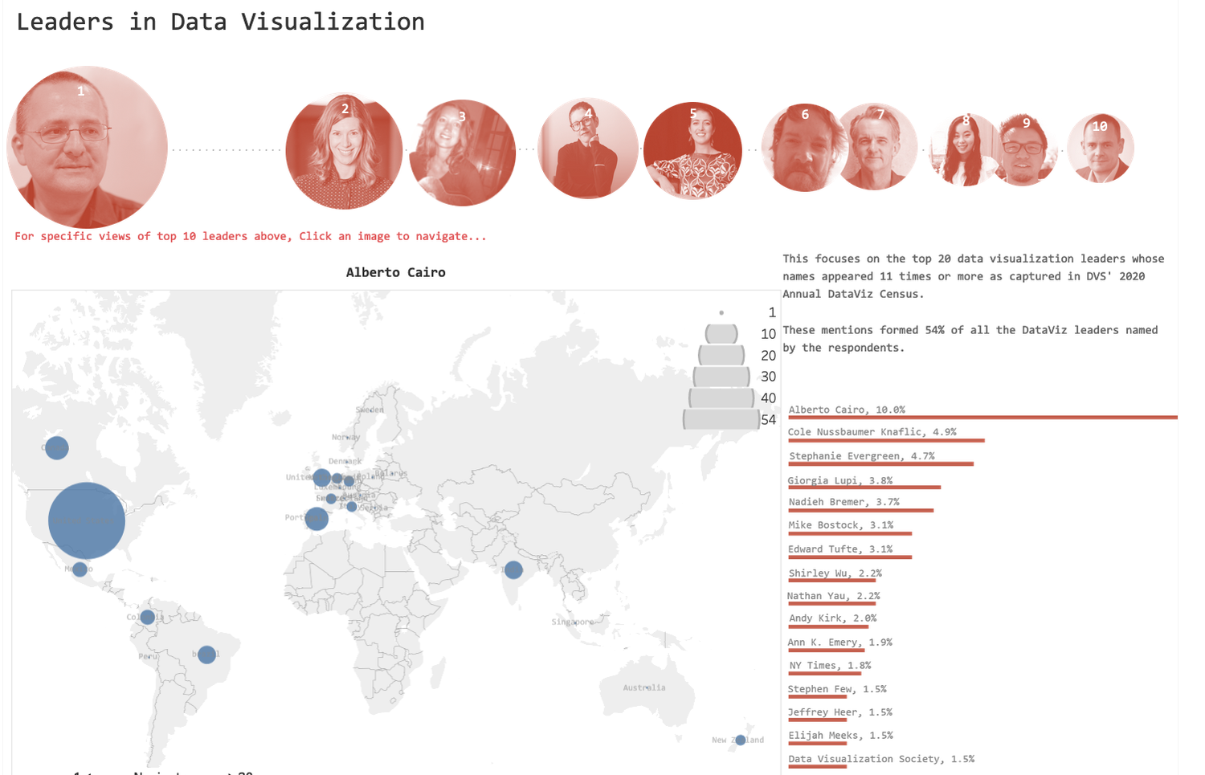Click the Brazil bubble on the map

206,655
